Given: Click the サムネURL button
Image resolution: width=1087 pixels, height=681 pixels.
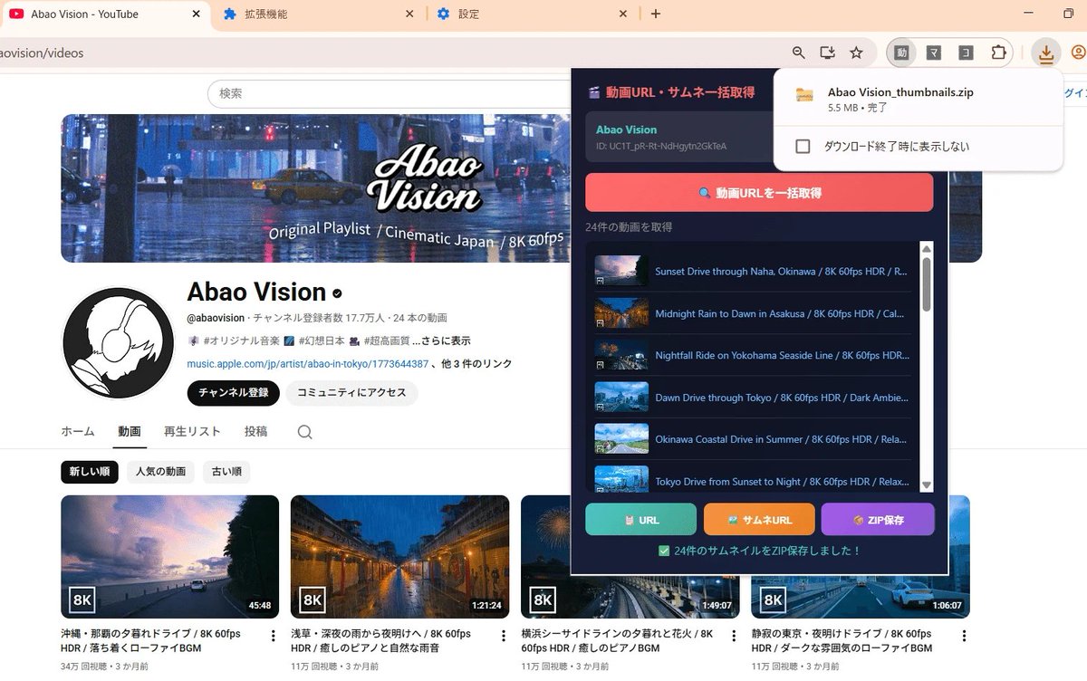Looking at the screenshot, I should [x=759, y=520].
